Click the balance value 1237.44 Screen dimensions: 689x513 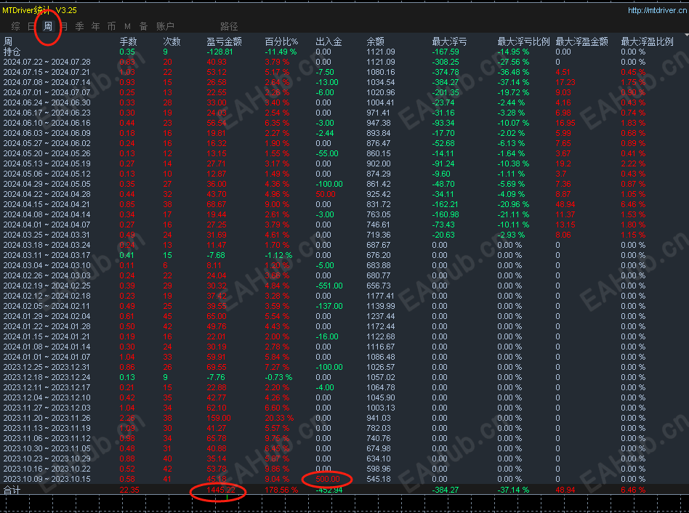[x=381, y=316]
